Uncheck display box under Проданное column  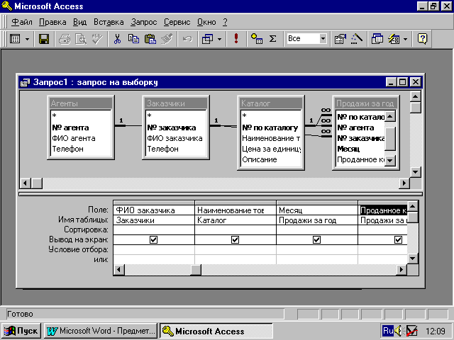[399, 239]
